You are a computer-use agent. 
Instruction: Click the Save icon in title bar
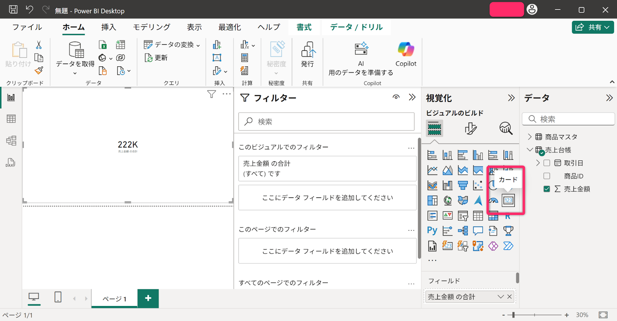13,10
